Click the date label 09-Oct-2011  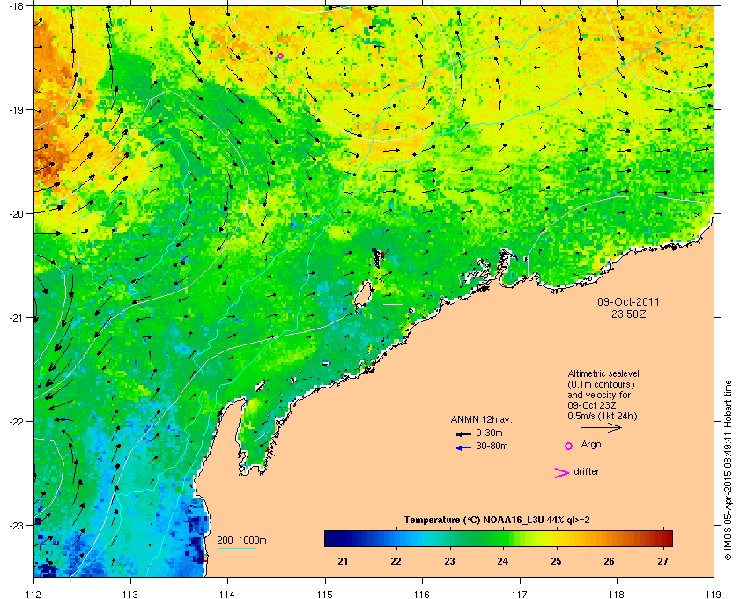(628, 301)
